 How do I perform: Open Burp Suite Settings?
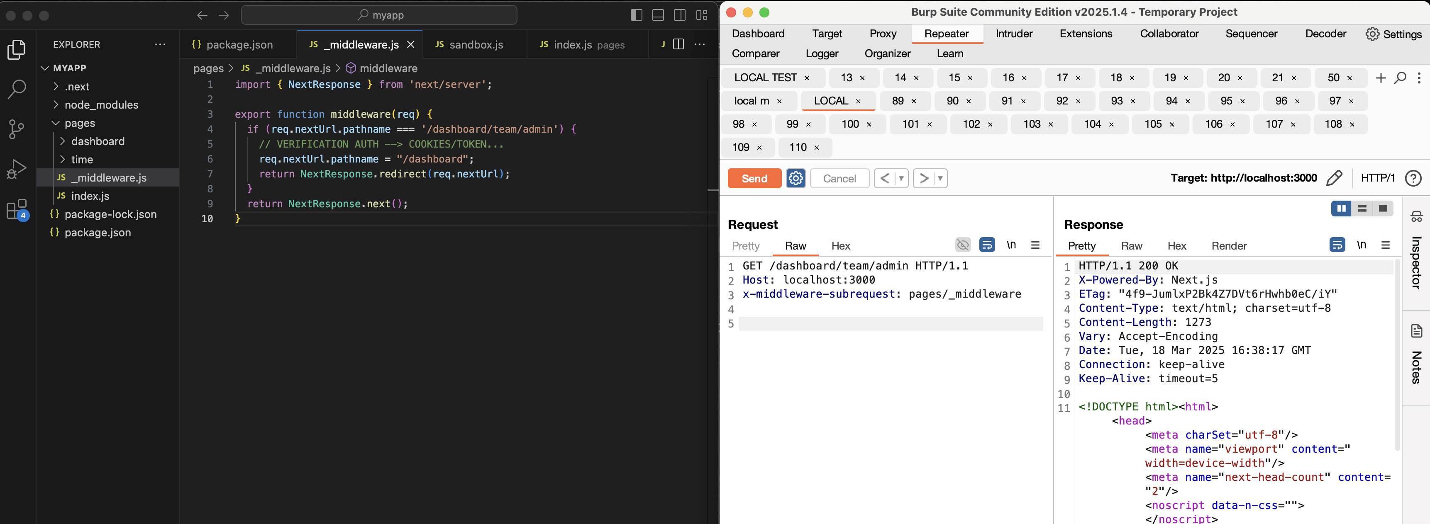[x=1393, y=34]
